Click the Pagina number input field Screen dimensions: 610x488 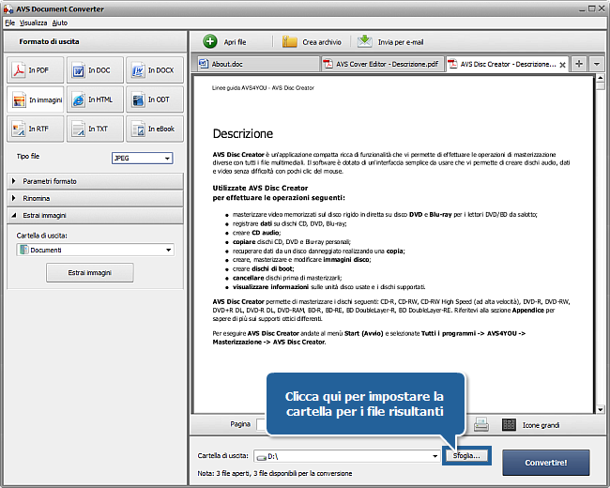point(261,424)
